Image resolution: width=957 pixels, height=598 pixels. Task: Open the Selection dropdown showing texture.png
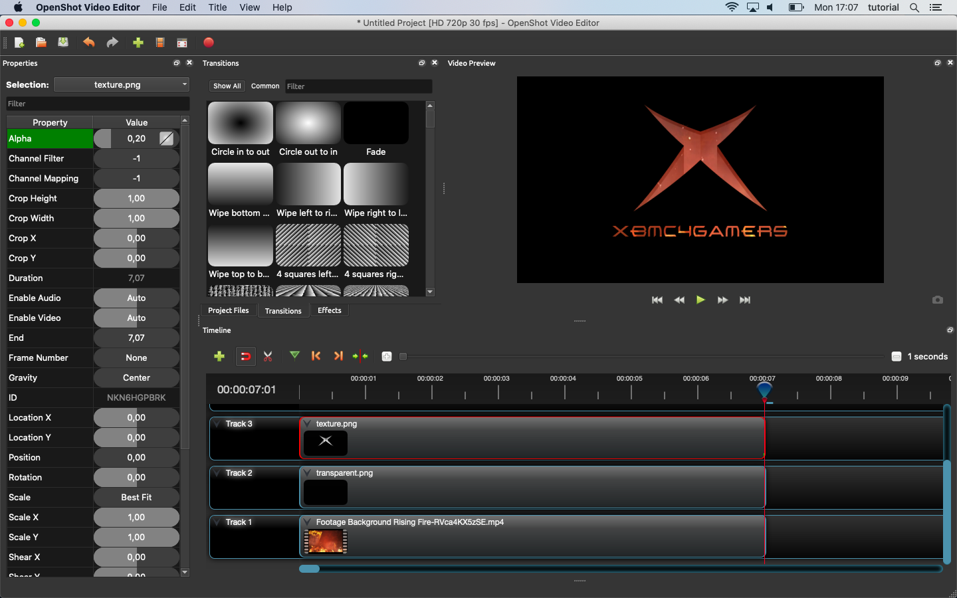pos(122,84)
